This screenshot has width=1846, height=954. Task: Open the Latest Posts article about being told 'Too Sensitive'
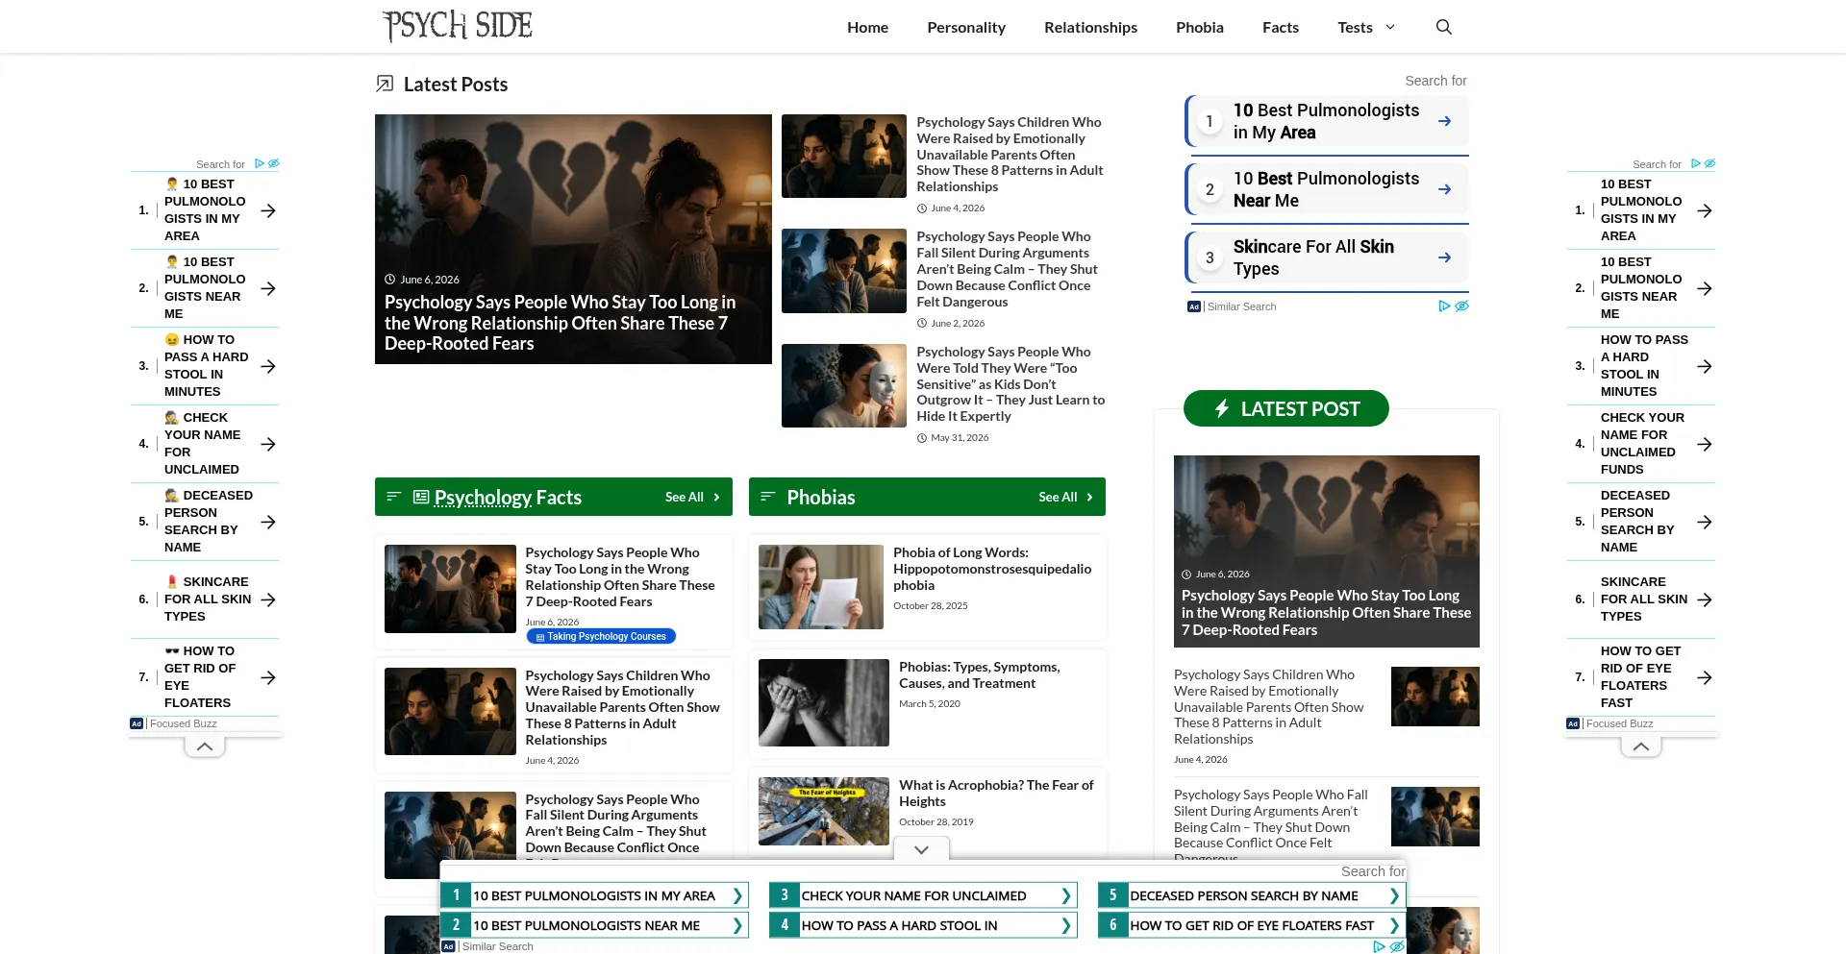point(1010,384)
